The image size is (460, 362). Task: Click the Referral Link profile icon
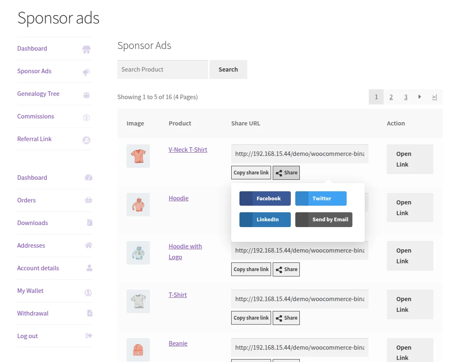click(x=86, y=139)
